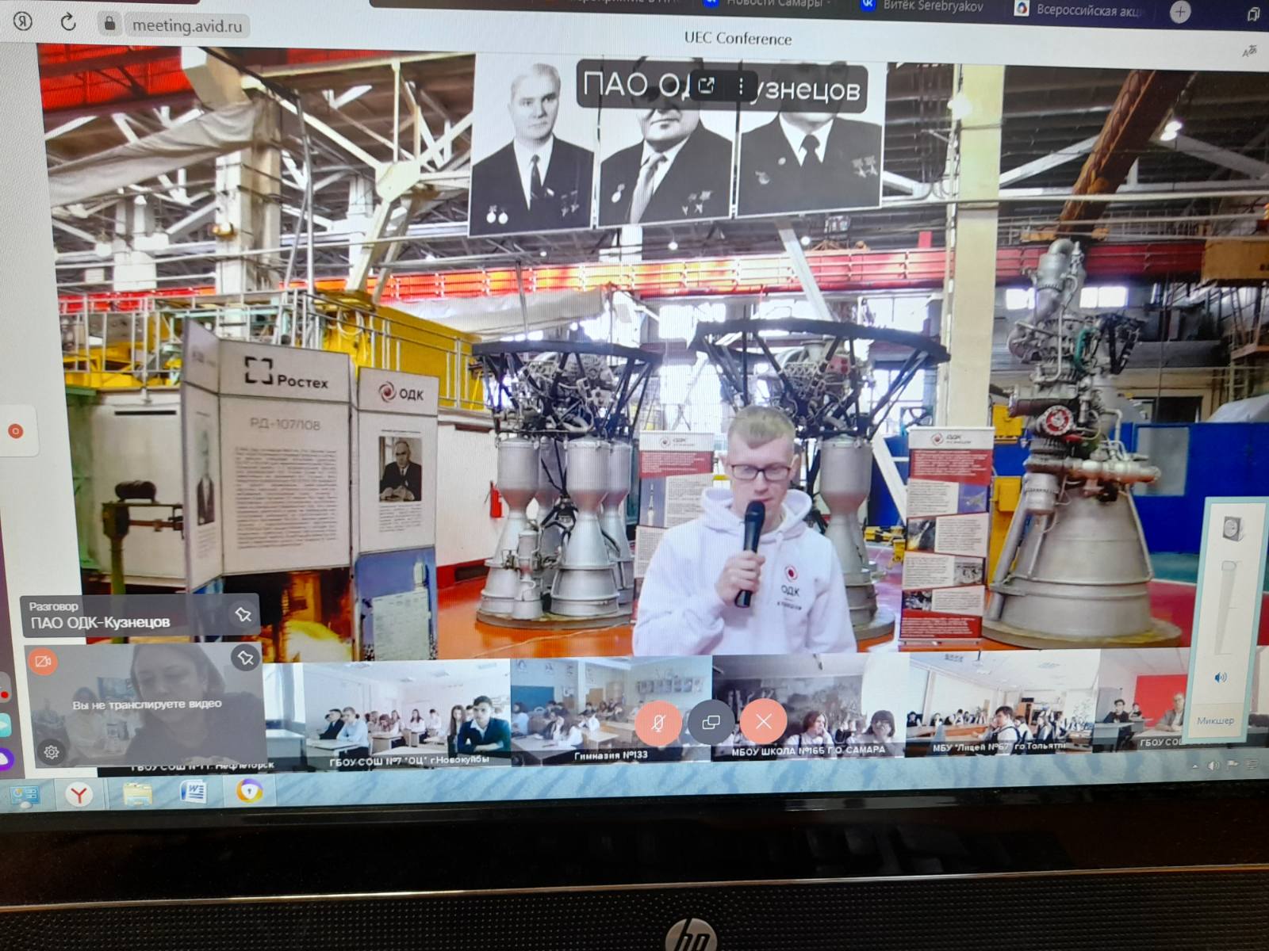The height and width of the screenshot is (951, 1269).
Task: Show hidden system tray icons
Action: click(x=1195, y=766)
